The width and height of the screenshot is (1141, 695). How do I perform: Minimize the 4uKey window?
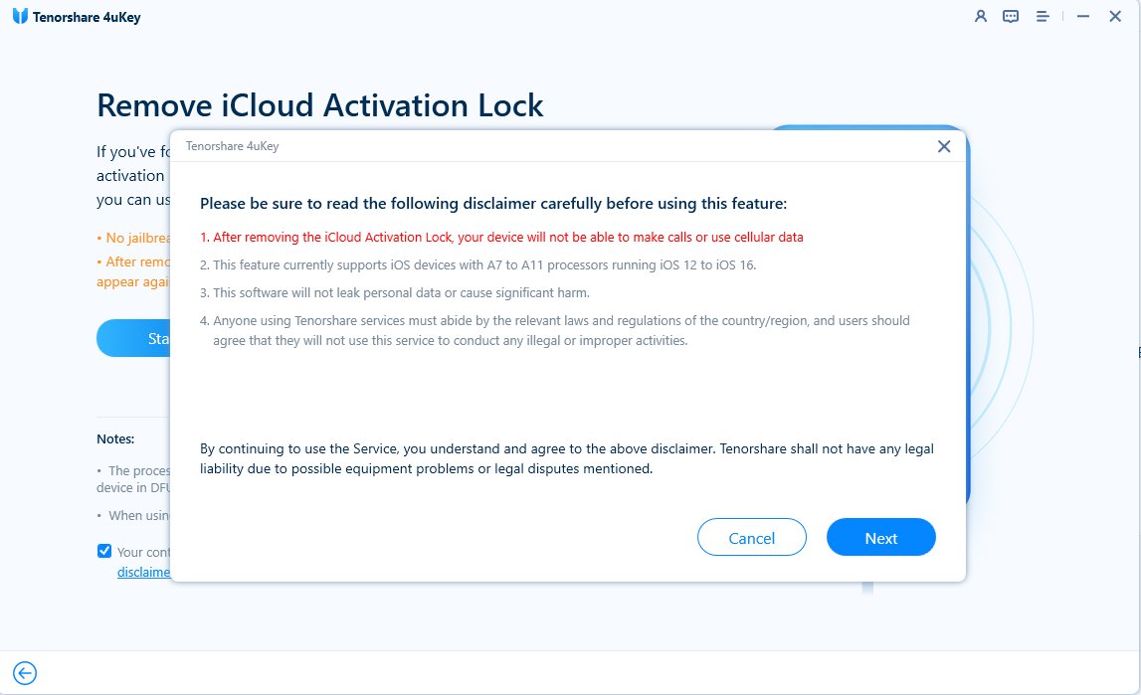pos(1083,16)
